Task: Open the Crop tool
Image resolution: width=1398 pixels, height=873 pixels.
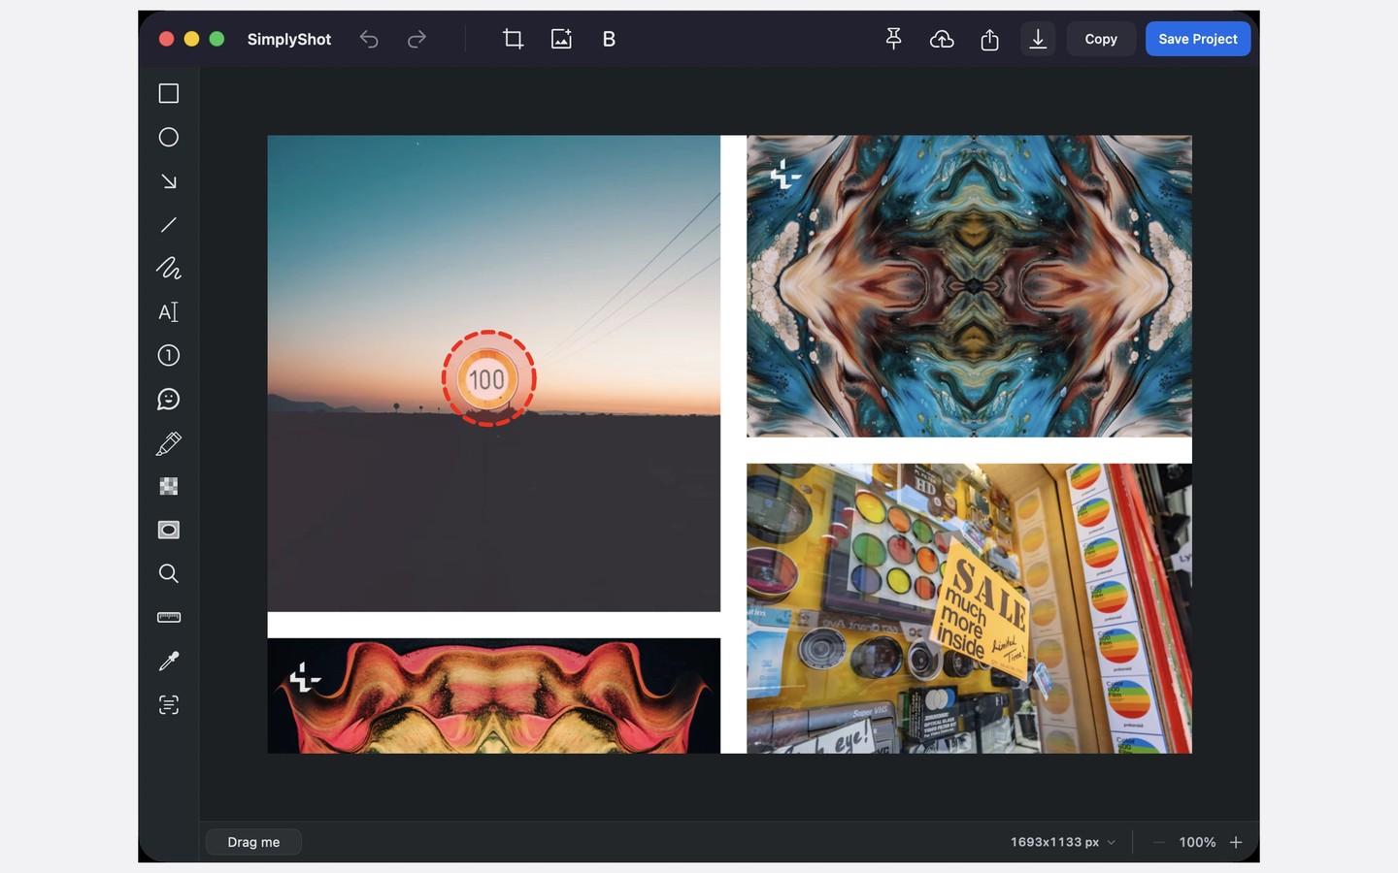Action: (513, 39)
